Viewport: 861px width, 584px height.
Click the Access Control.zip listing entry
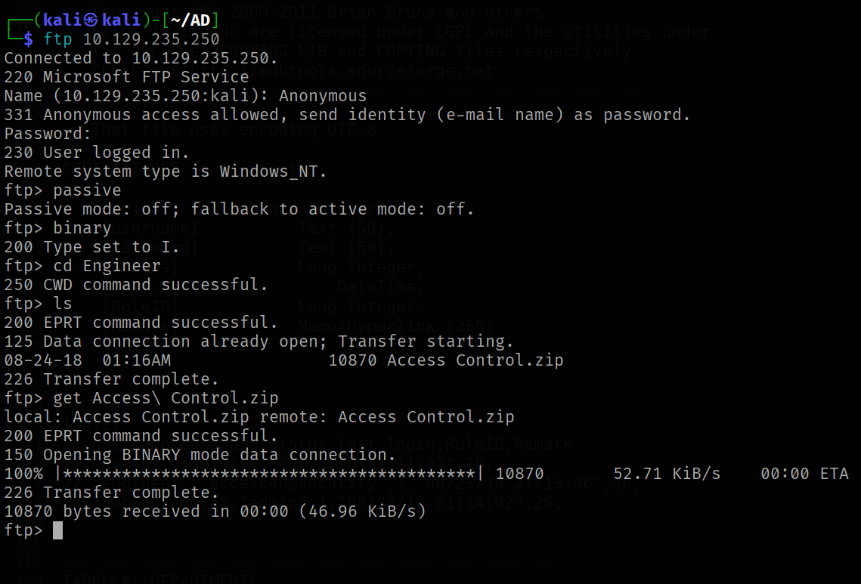click(x=475, y=360)
